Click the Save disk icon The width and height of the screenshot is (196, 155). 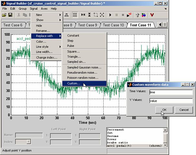[x=10, y=15]
